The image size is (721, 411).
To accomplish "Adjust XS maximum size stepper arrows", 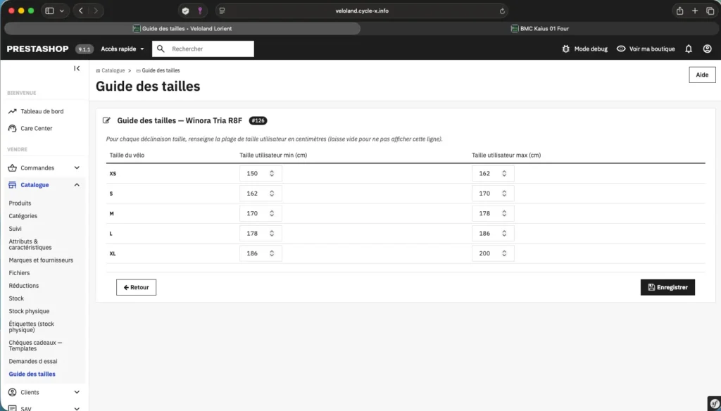I will (504, 173).
